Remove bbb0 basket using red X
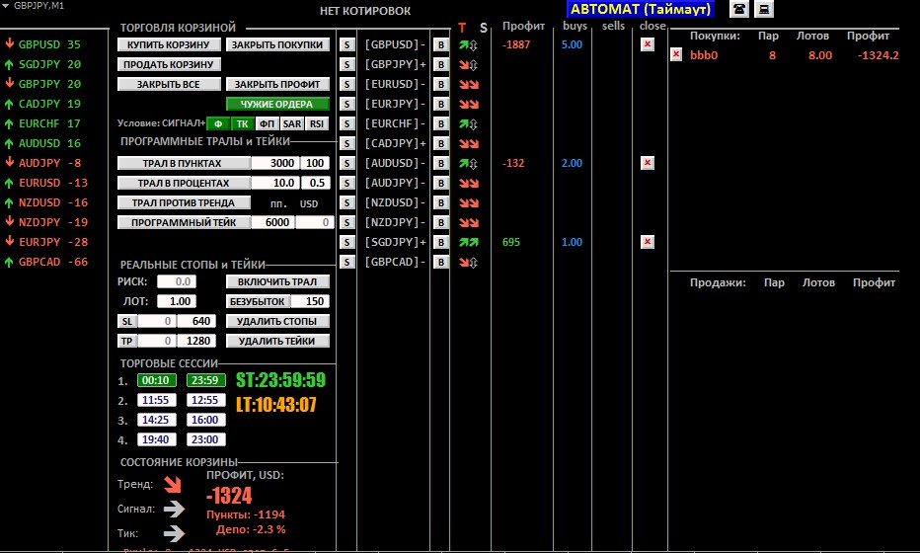The height and width of the screenshot is (553, 920). 676,55
